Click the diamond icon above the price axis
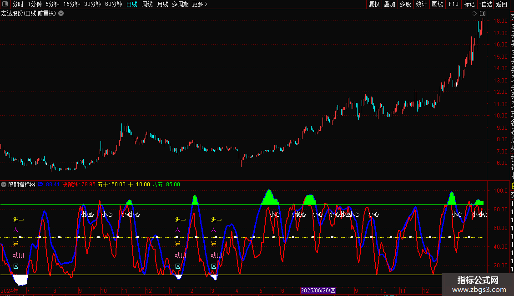The width and height of the screenshot is (514, 296). pyautogui.click(x=474, y=14)
